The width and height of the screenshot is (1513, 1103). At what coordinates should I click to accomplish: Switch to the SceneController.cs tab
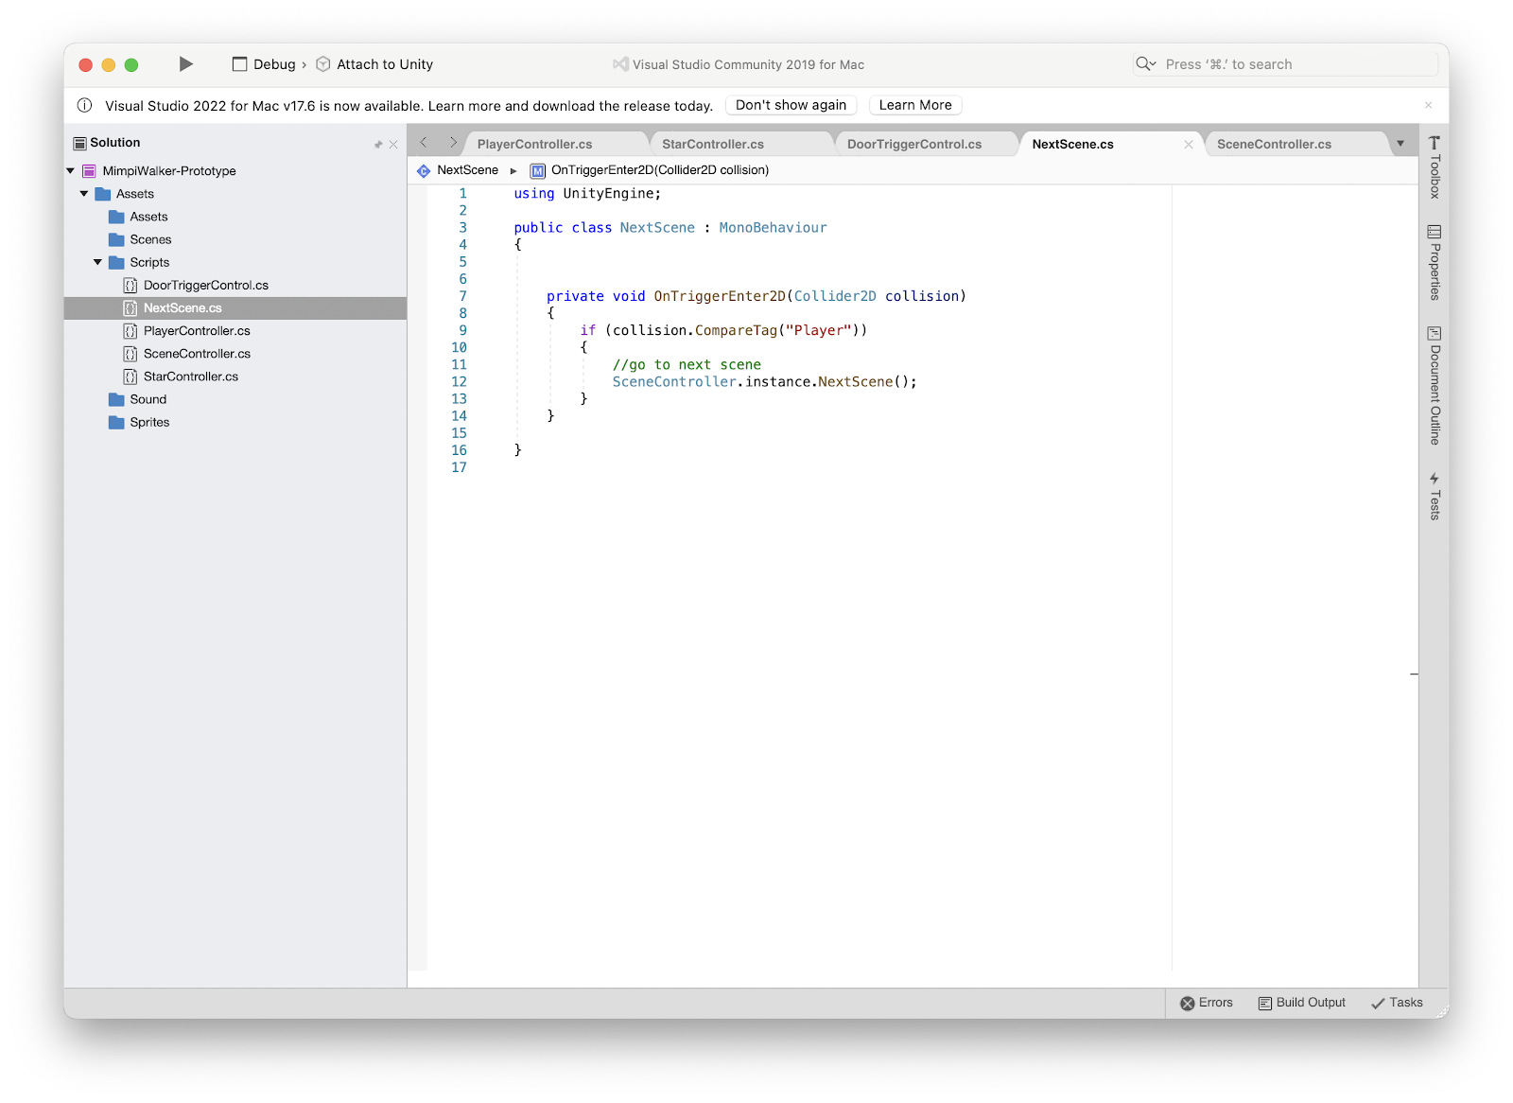(x=1274, y=144)
